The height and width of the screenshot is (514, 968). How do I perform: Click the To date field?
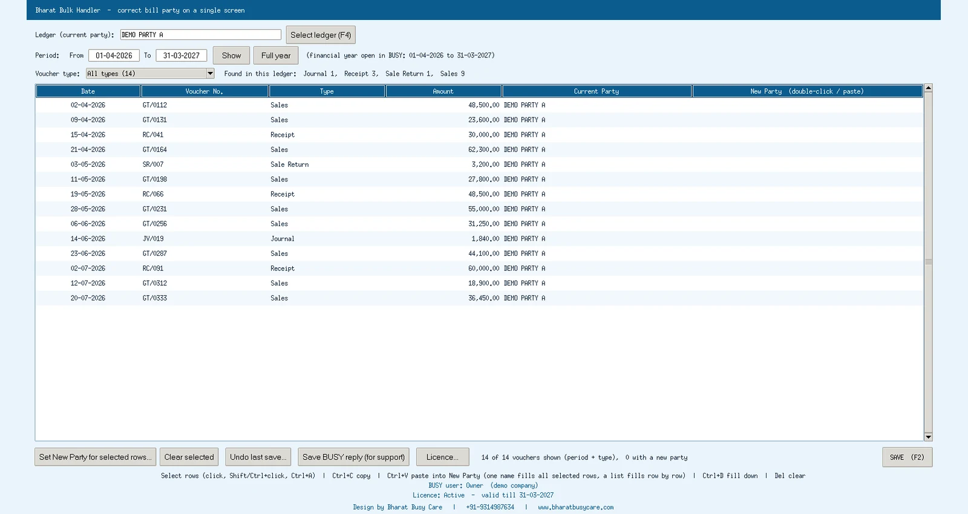pos(181,56)
